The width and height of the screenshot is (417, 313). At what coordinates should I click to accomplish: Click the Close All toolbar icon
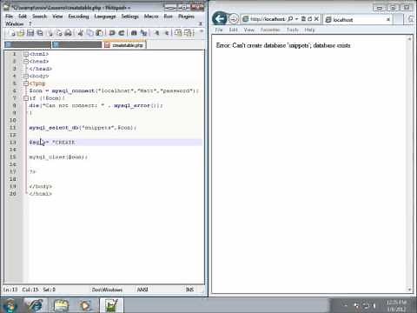(59, 33)
